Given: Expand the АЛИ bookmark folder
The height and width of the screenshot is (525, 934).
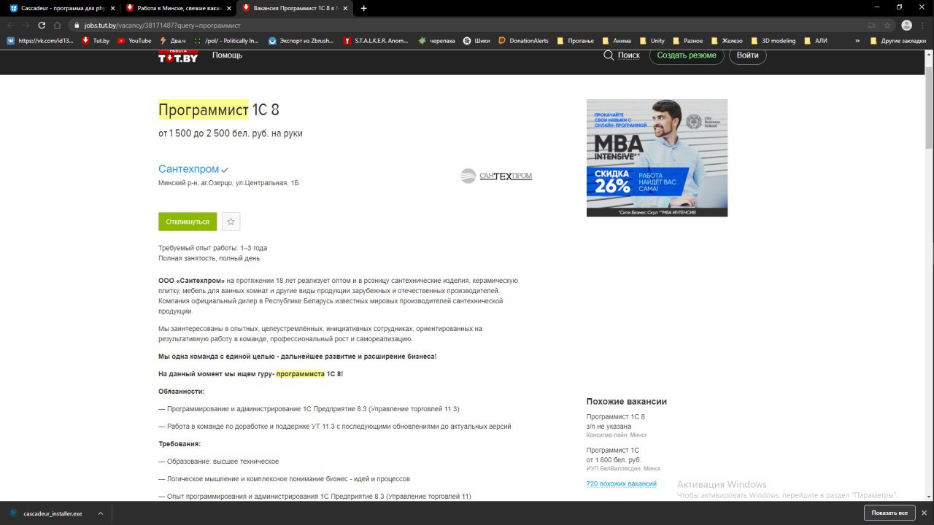Looking at the screenshot, I should tap(816, 41).
